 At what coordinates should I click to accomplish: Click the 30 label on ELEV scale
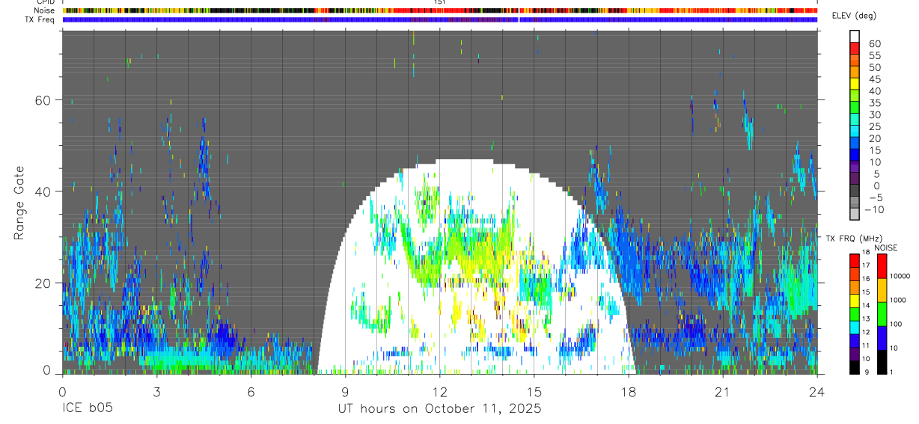point(873,114)
